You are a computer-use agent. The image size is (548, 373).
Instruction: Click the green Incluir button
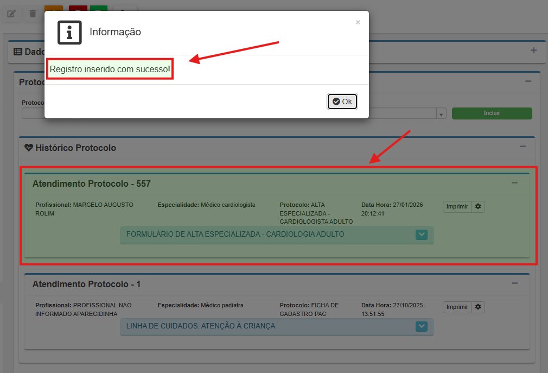tap(492, 113)
